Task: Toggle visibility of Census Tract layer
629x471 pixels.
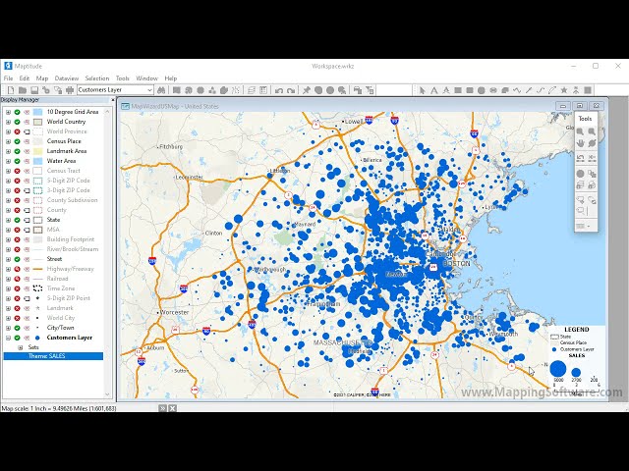Action: pyautogui.click(x=18, y=171)
